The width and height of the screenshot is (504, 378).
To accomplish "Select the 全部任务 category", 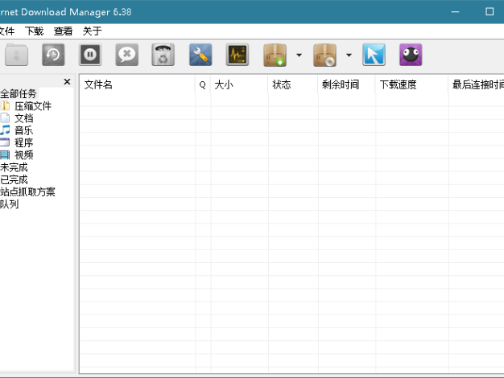I will (x=19, y=94).
